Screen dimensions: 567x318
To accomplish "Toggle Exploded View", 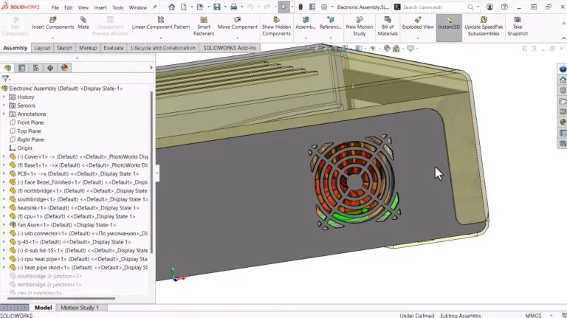I will coord(418,23).
